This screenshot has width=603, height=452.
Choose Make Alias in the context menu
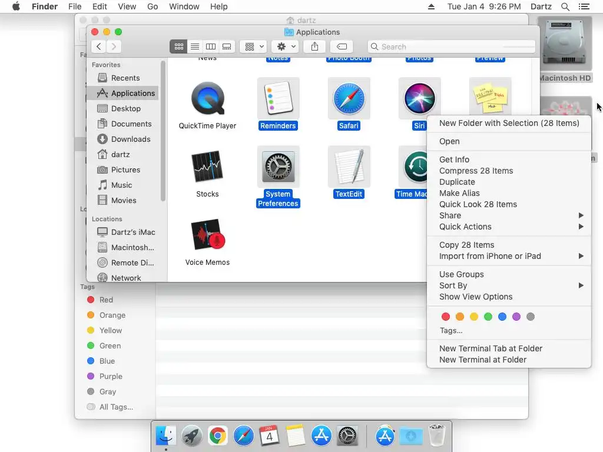tap(509, 193)
